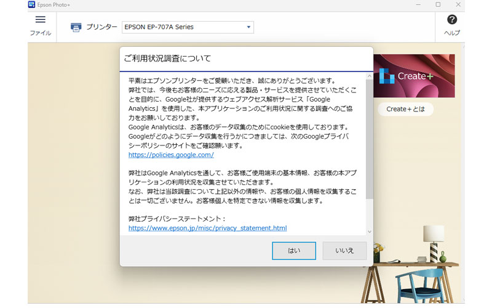
Task: Expand the EPSON EP-707A Series printer dropdown
Action: pyautogui.click(x=188, y=27)
